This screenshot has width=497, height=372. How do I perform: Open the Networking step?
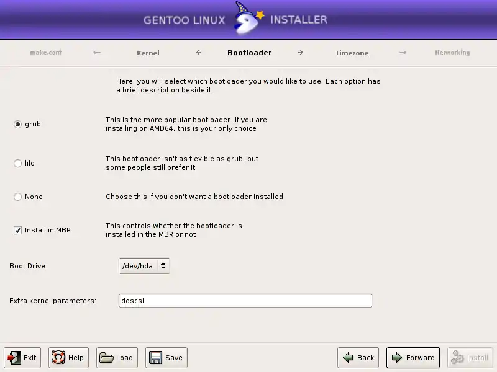452,53
